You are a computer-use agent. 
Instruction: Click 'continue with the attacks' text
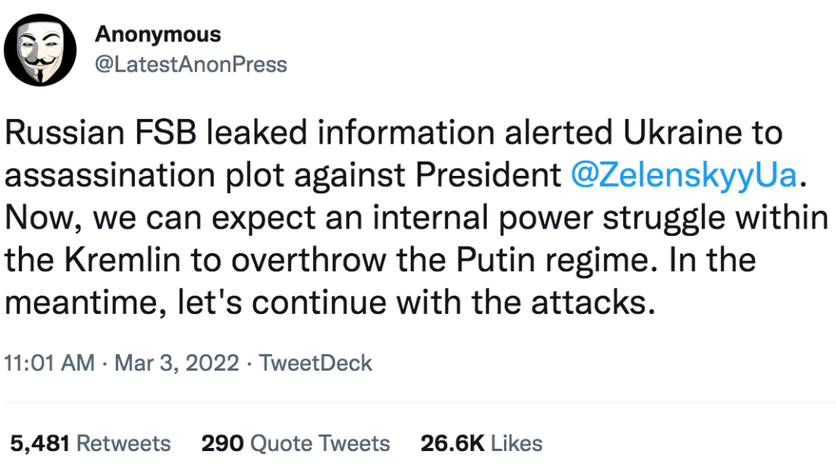(x=453, y=303)
